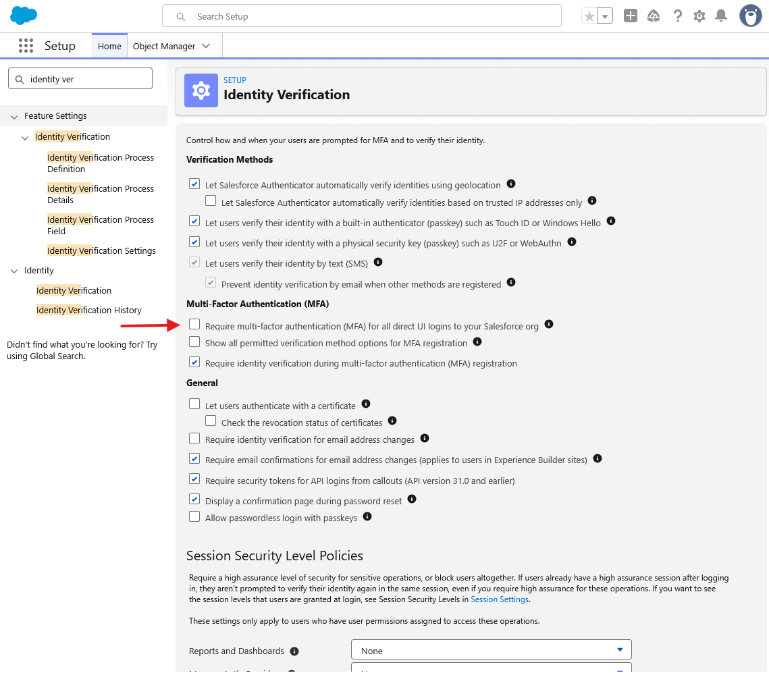The height and width of the screenshot is (673, 769).
Task: Open the favorites star icon
Action: [589, 16]
